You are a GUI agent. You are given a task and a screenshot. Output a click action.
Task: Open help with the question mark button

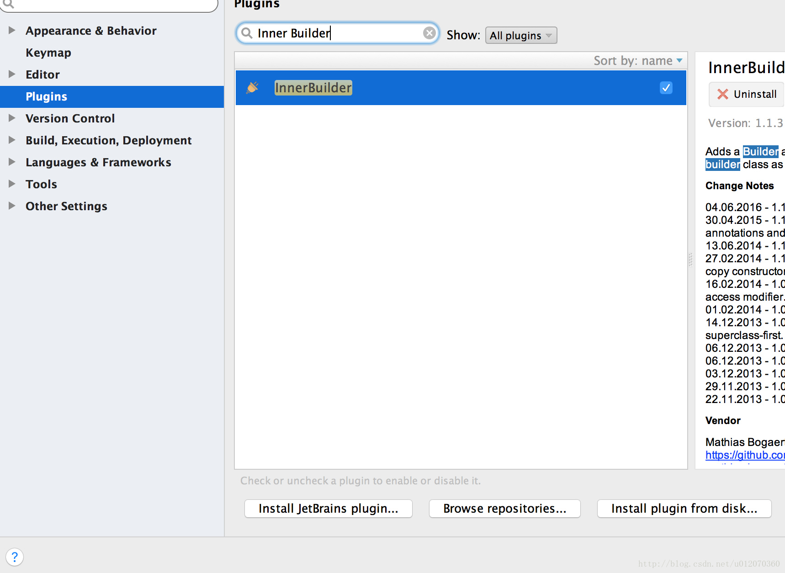15,557
